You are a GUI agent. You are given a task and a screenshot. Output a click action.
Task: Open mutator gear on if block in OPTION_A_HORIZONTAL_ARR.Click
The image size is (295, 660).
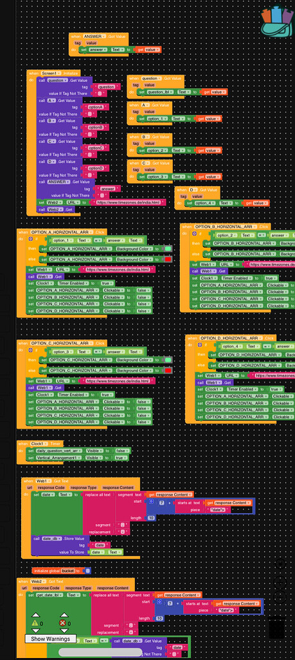31,239
